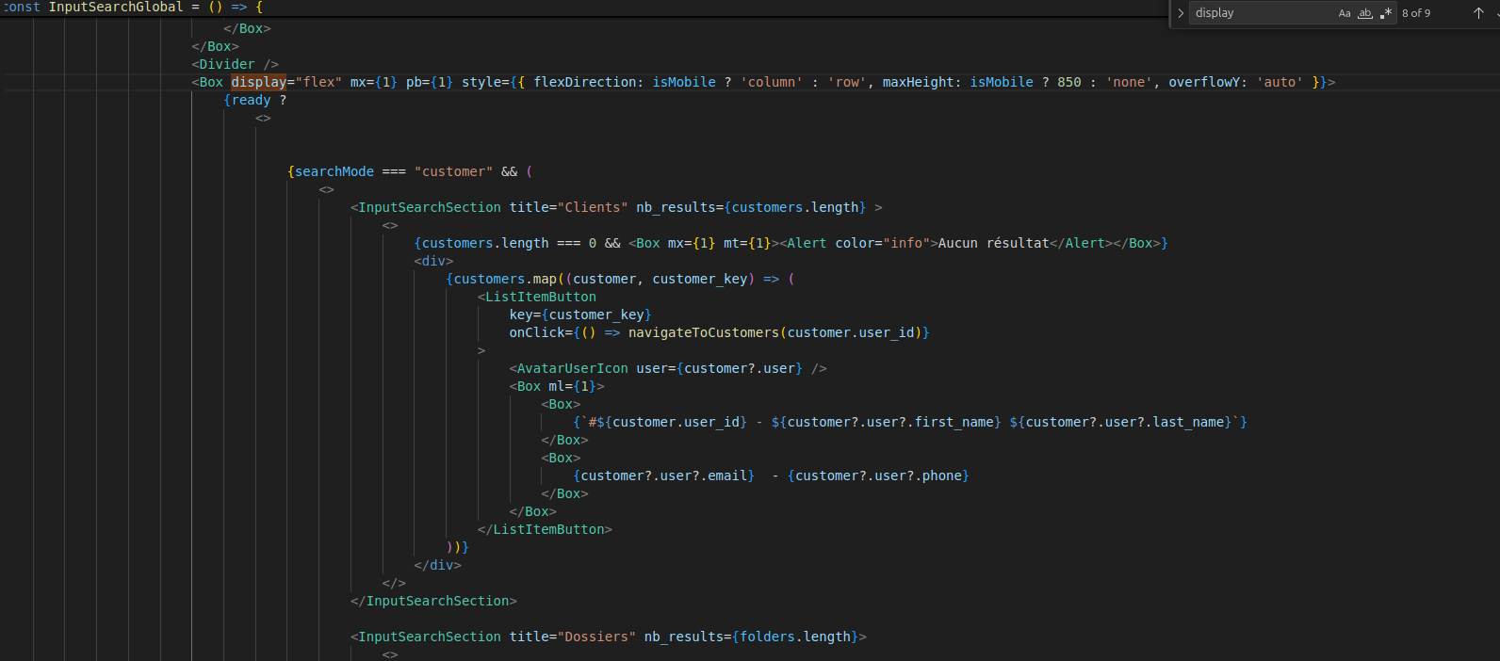Click the Divider component tag
Image resolution: width=1500 pixels, height=661 pixels.
226,64
